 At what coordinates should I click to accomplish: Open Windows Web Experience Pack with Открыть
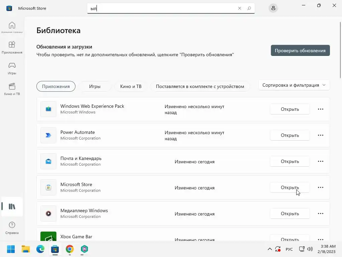tap(290, 109)
